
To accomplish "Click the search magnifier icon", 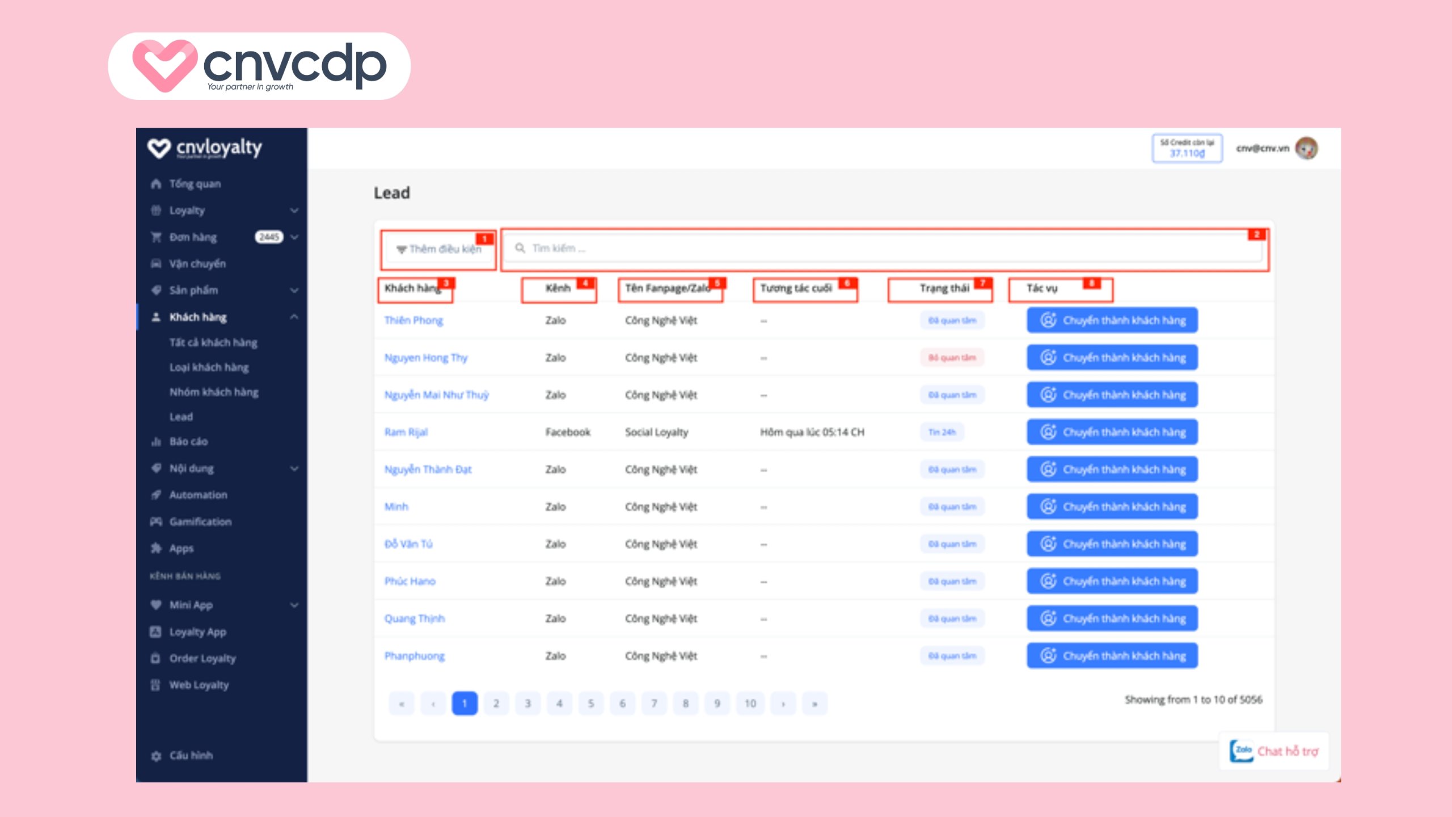I will click(x=520, y=248).
